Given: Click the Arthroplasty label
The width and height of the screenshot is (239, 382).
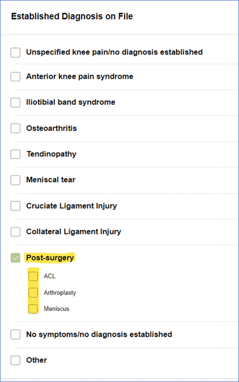Looking at the screenshot, I should coord(60,292).
